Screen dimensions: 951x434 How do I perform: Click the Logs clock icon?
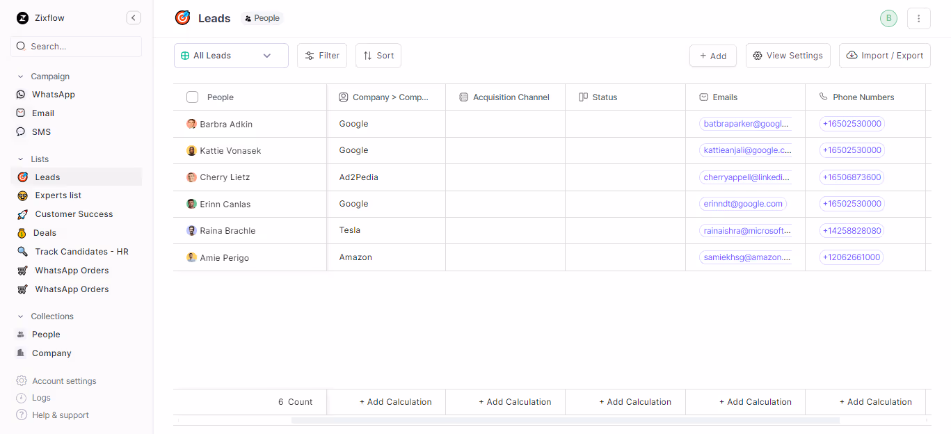[22, 398]
